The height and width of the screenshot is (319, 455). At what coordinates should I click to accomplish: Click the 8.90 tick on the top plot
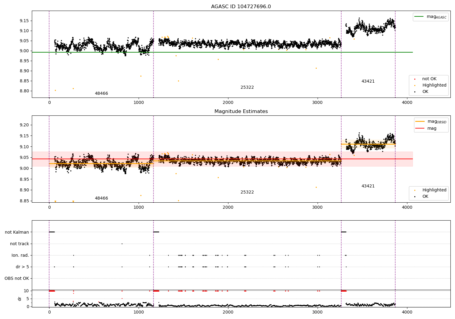24,71
